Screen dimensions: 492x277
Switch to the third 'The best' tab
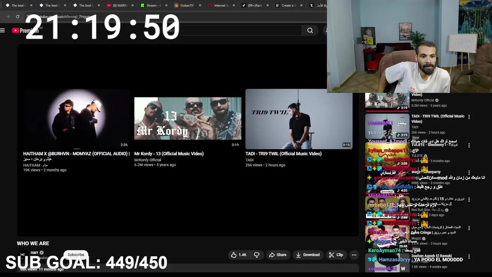click(x=85, y=5)
